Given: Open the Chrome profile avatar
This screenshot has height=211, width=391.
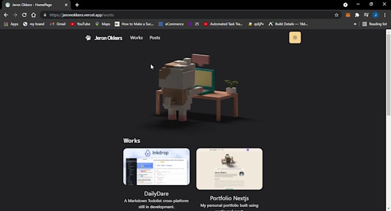Looking at the screenshot, I should point(375,15).
